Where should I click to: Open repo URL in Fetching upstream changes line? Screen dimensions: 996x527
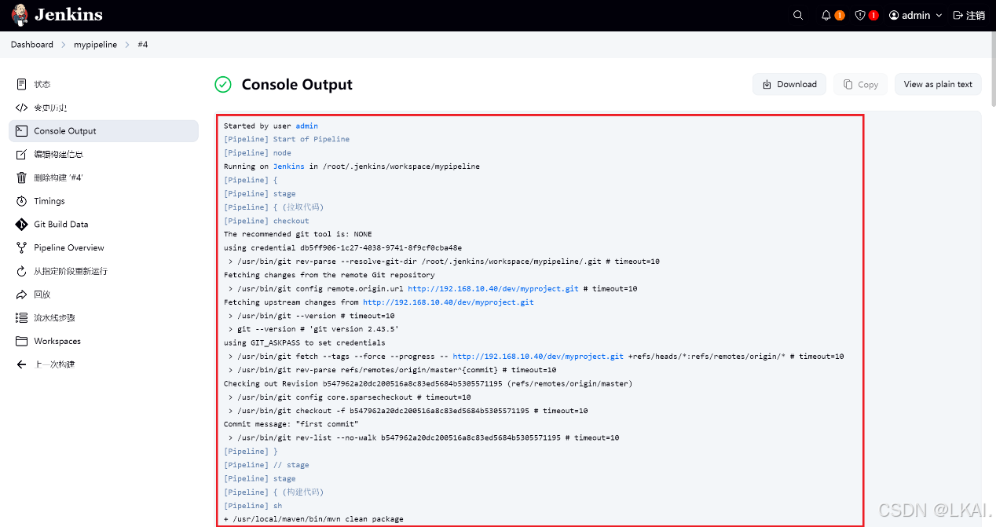click(448, 302)
